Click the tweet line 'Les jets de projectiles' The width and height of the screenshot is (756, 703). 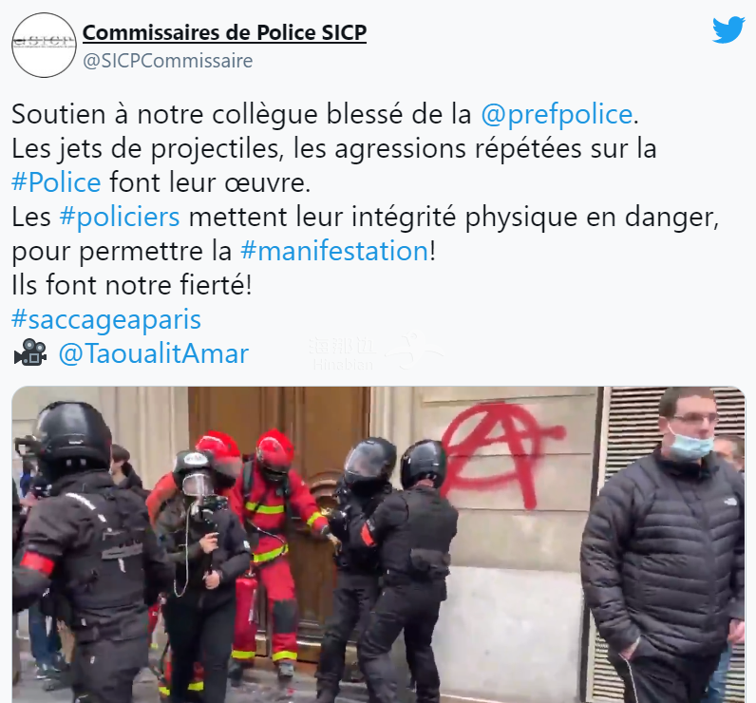pos(333,148)
